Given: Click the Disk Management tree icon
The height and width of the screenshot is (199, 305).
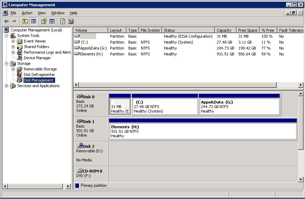Looking at the screenshot, I should tap(20, 80).
